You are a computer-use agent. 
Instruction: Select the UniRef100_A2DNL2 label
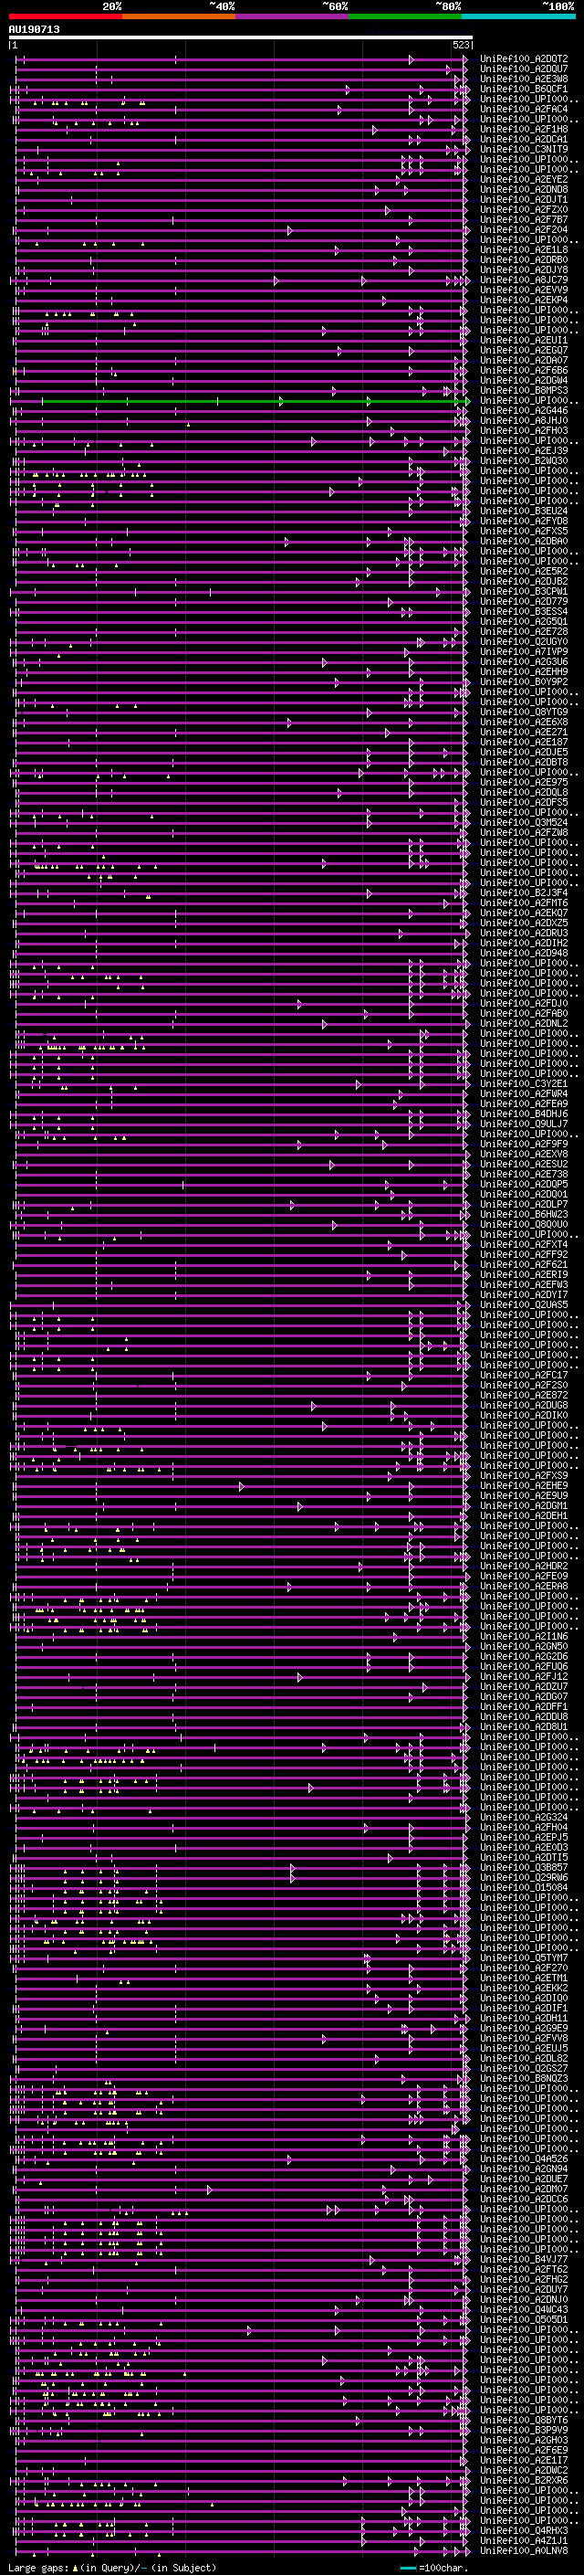(x=523, y=1024)
